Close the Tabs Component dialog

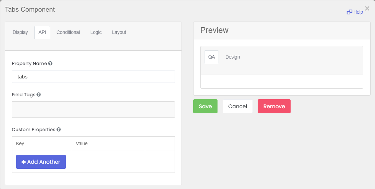[367, 8]
